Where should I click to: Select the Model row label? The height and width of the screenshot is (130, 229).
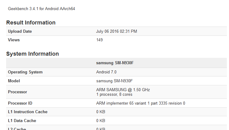pos(14,81)
